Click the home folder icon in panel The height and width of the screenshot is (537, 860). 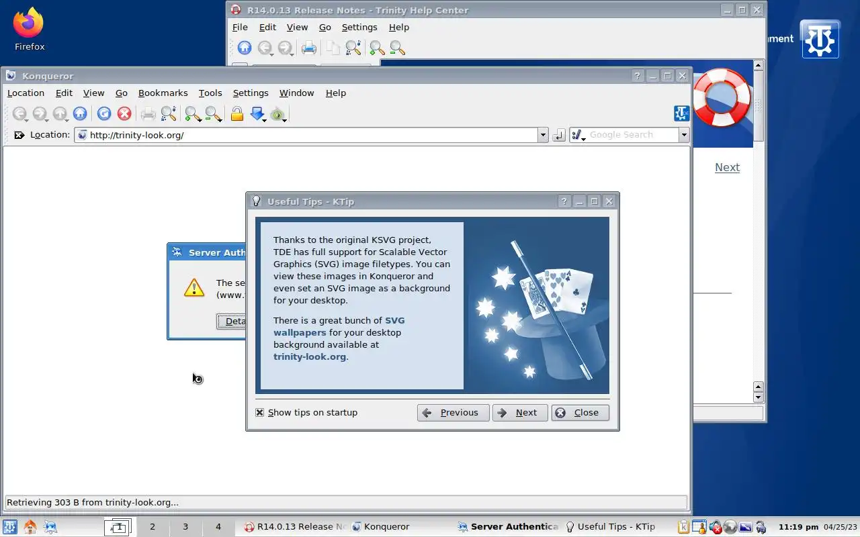coord(30,527)
